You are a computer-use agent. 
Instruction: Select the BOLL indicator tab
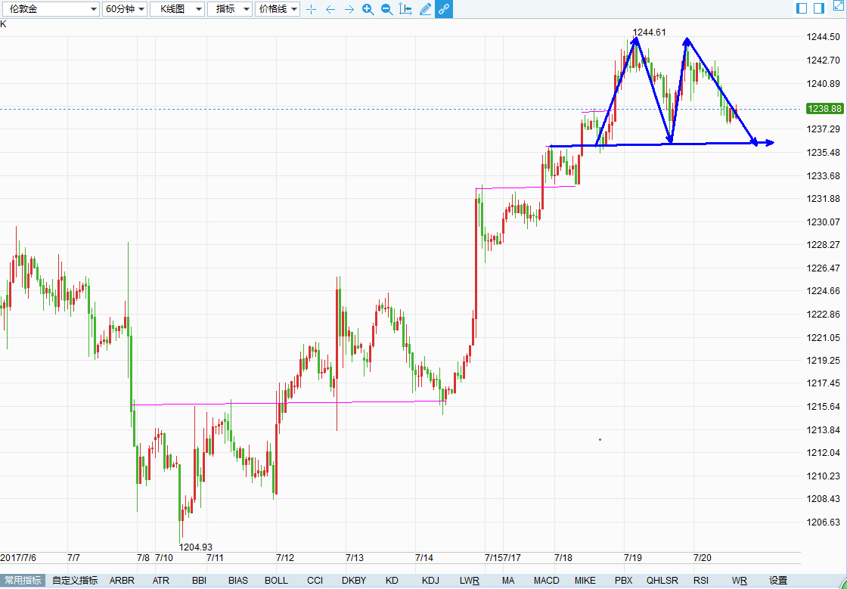point(276,581)
